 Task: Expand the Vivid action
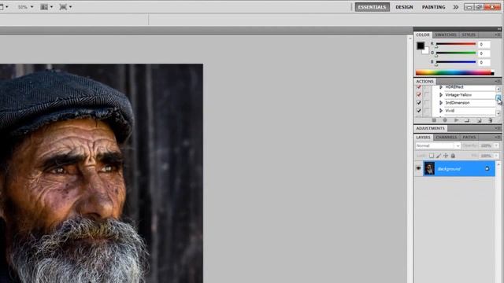[x=441, y=111]
